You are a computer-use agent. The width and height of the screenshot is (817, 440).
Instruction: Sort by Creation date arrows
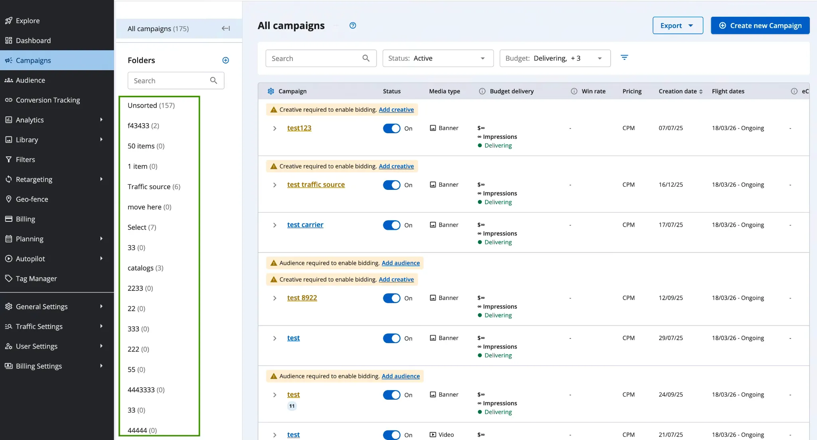701,92
